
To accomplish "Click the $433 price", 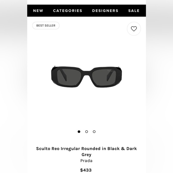I will (86, 170).
